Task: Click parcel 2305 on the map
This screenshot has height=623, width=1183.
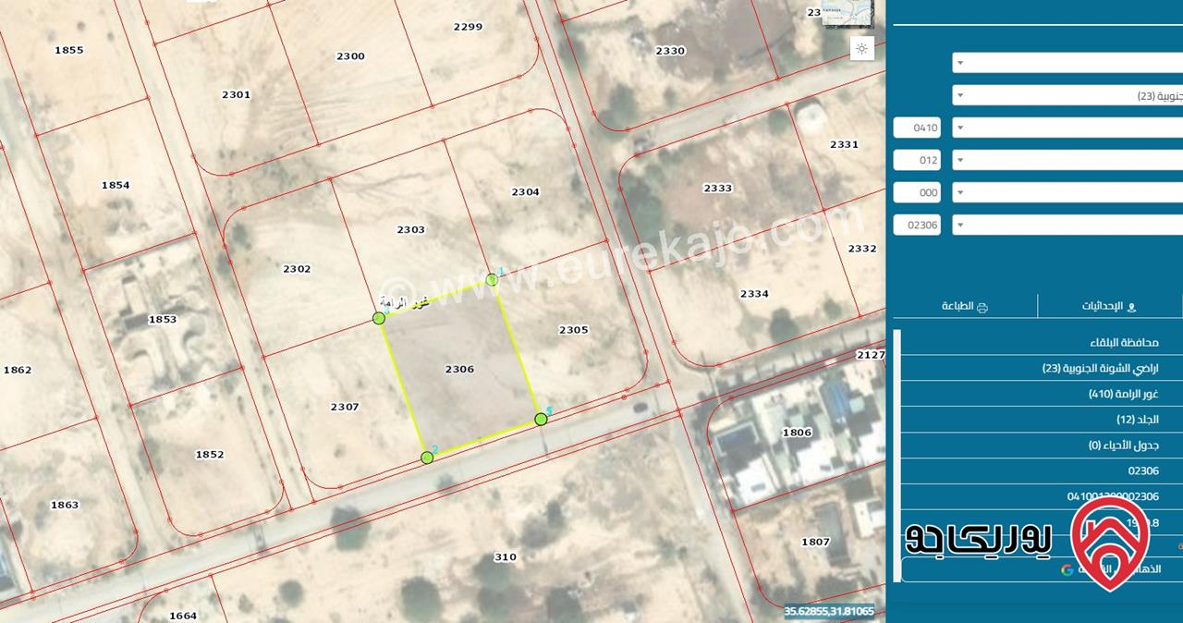Action: [x=574, y=330]
